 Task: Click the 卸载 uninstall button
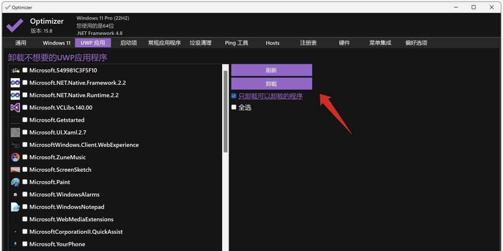(272, 84)
